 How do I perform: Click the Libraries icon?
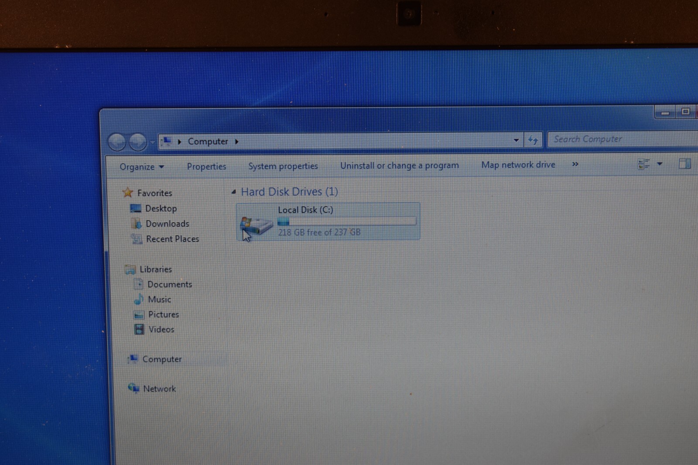[x=130, y=269]
